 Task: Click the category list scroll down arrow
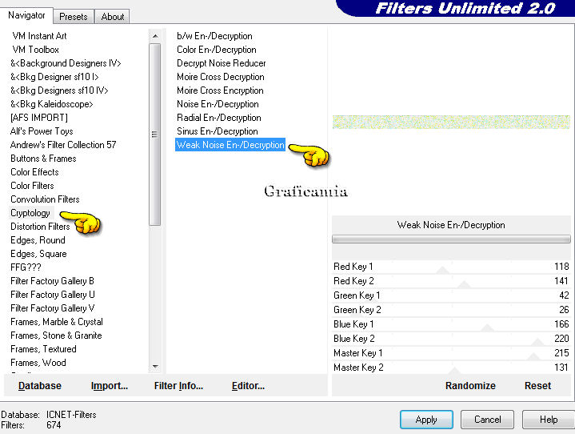155,366
